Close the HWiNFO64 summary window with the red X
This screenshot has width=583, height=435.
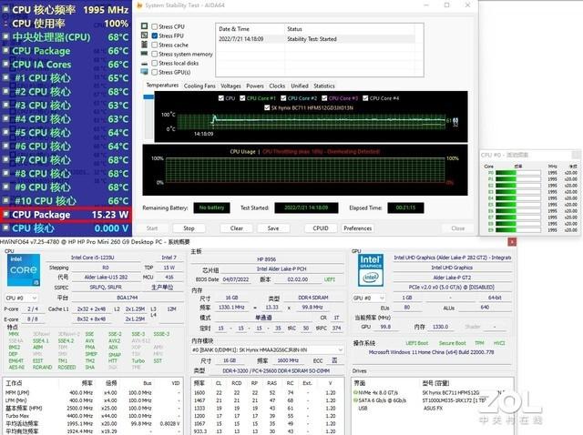[512, 242]
